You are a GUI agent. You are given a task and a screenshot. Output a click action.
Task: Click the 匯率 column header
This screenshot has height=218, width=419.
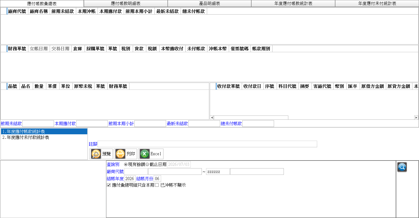(x=353, y=86)
